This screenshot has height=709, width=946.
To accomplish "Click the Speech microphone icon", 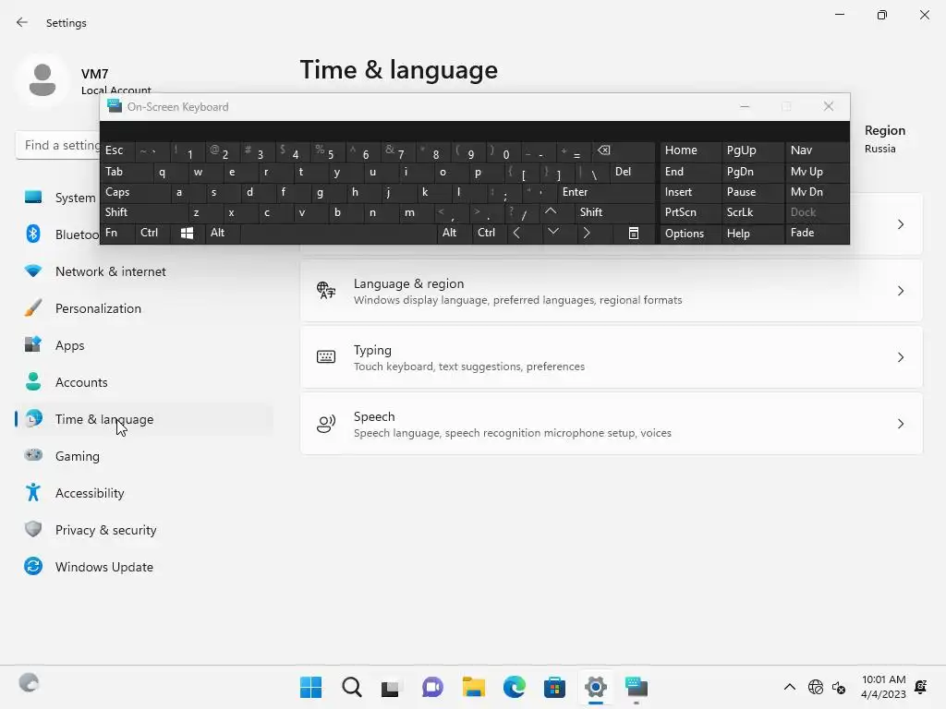I will [326, 423].
